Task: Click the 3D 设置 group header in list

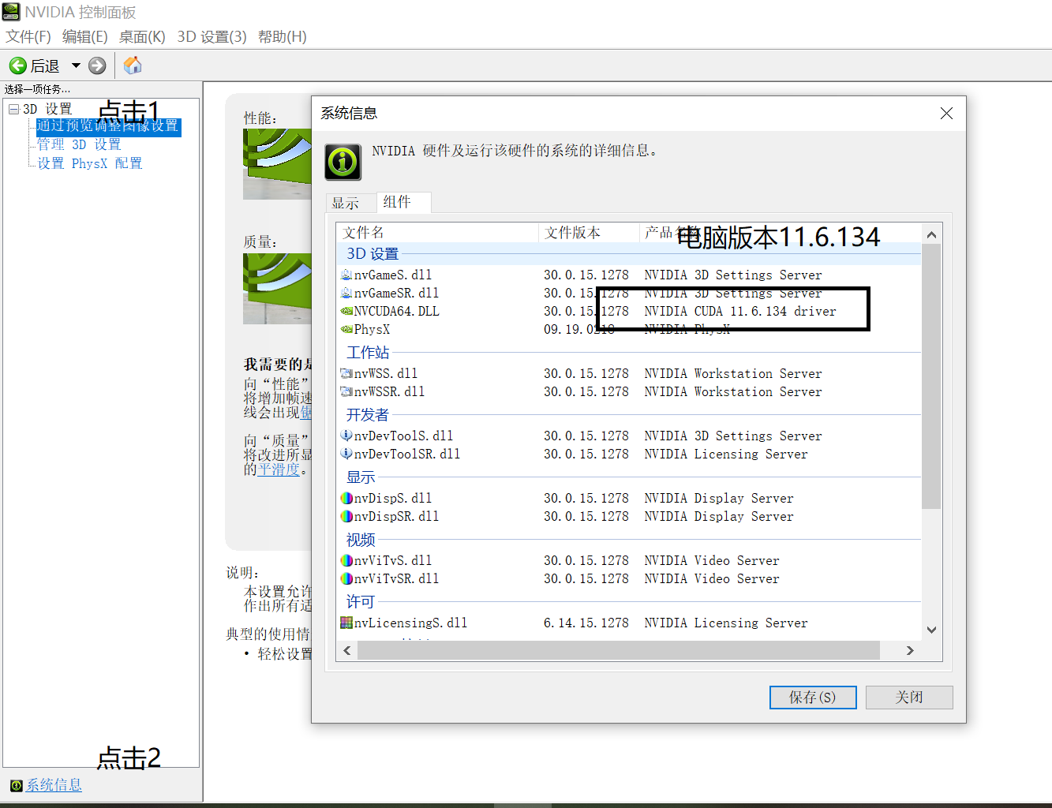Action: click(x=373, y=254)
